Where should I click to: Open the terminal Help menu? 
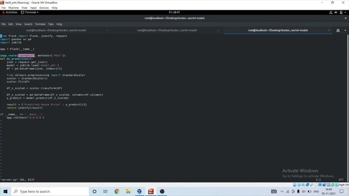click(x=59, y=24)
